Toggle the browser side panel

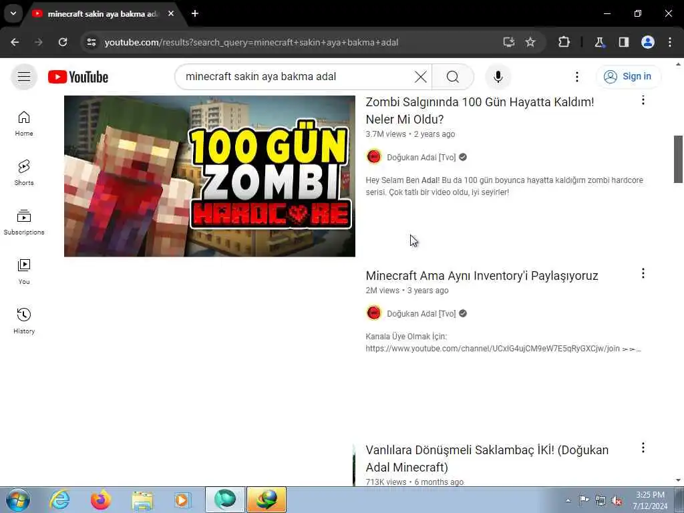624,42
